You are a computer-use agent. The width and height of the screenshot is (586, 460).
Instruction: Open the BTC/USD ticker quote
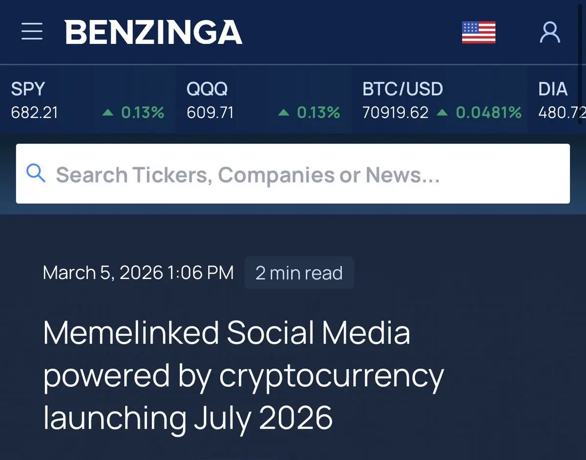[402, 89]
